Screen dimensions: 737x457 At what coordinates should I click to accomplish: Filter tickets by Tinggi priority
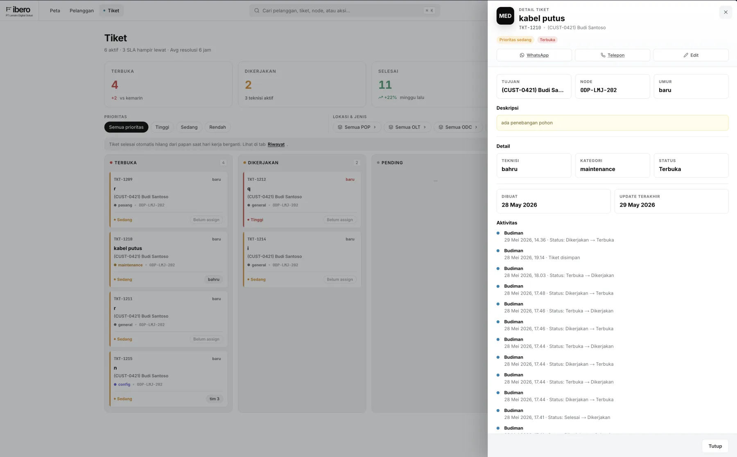[162, 127]
